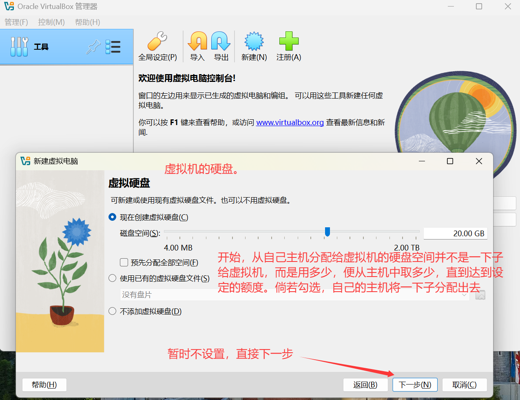This screenshot has width=520, height=400.
Task: Click the 磁盘空间(S) label
Action: (x=140, y=233)
